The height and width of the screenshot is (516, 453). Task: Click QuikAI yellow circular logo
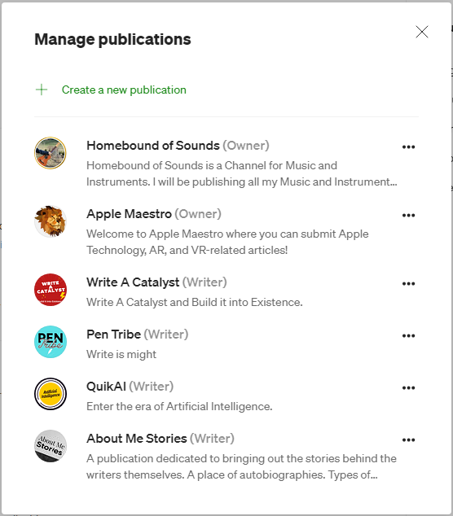coord(51,394)
